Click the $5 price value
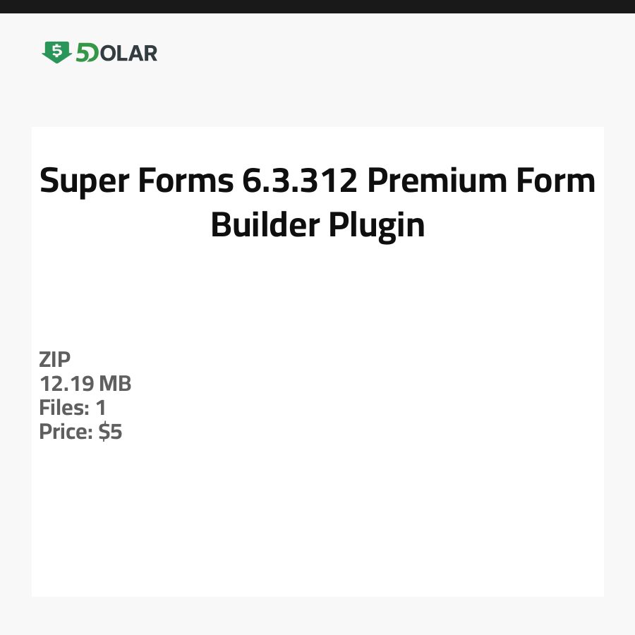The width and height of the screenshot is (635, 635). [111, 432]
